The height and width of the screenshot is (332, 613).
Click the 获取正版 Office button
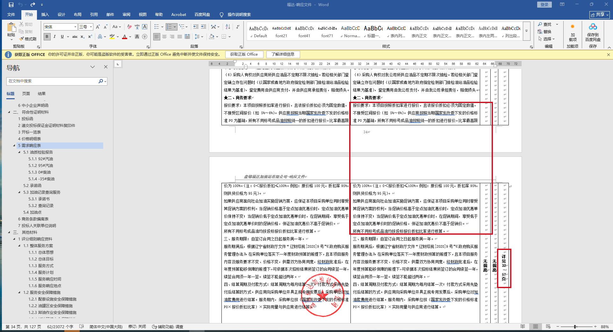pos(244,54)
